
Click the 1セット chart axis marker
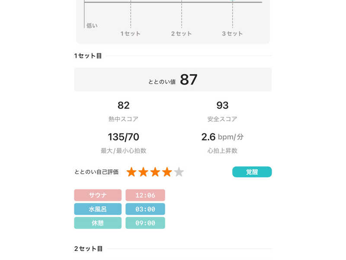[131, 33]
